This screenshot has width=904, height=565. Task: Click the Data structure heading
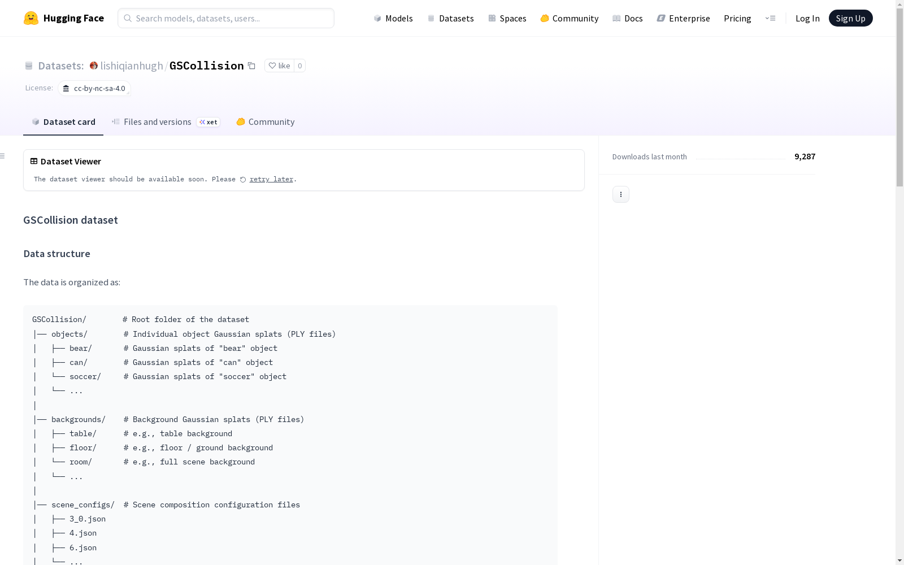56,254
